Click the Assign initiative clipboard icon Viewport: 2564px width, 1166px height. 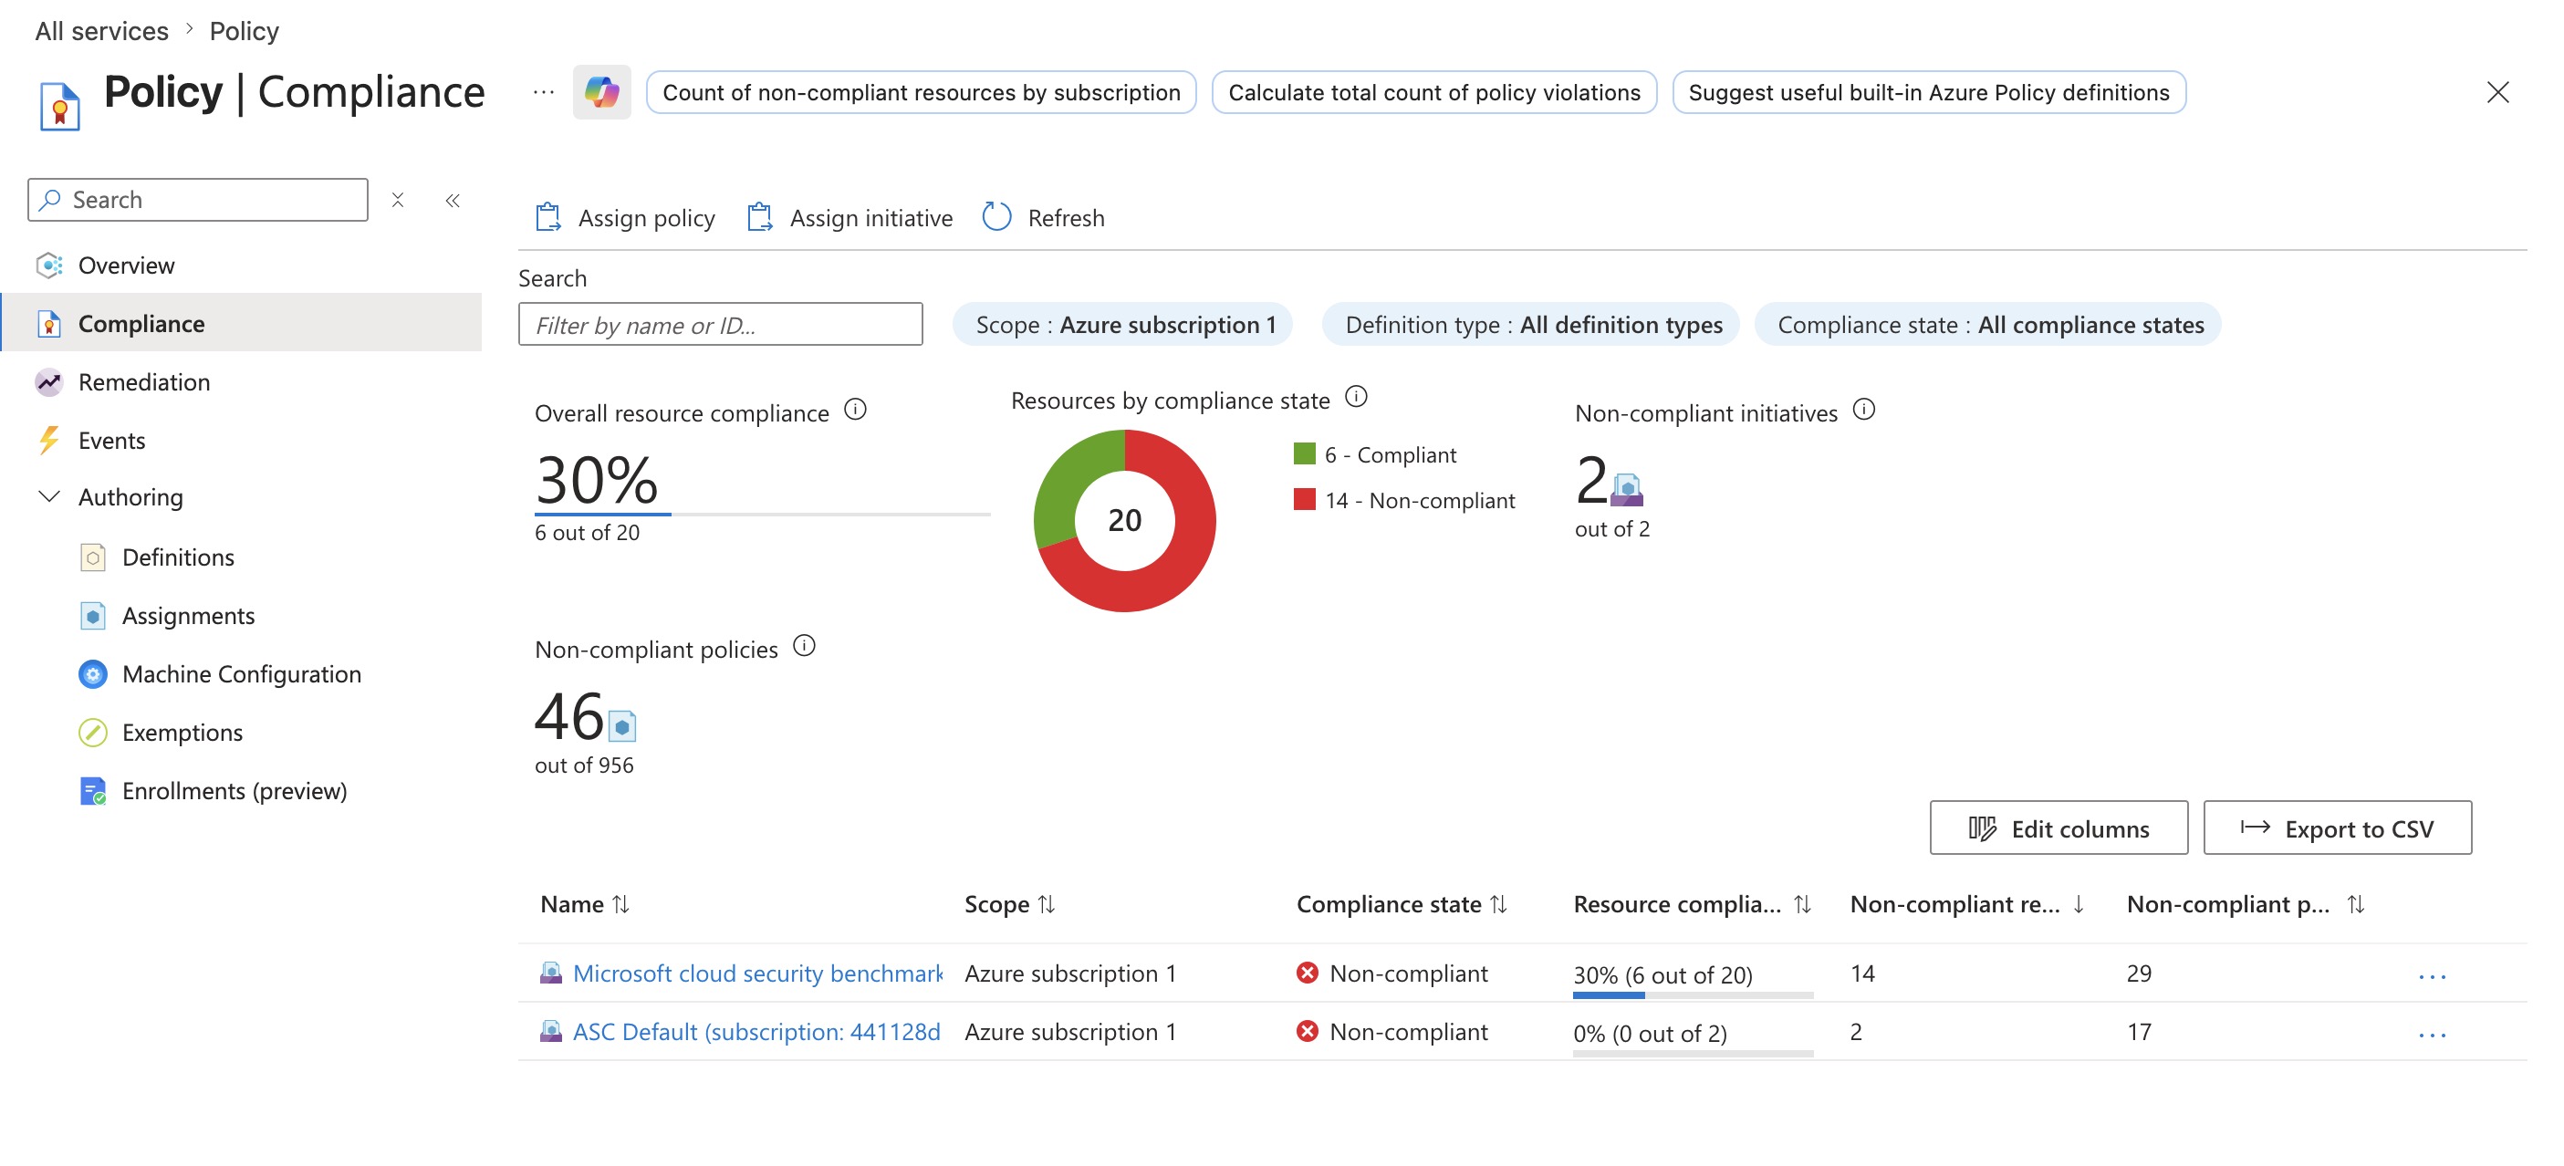(x=760, y=217)
